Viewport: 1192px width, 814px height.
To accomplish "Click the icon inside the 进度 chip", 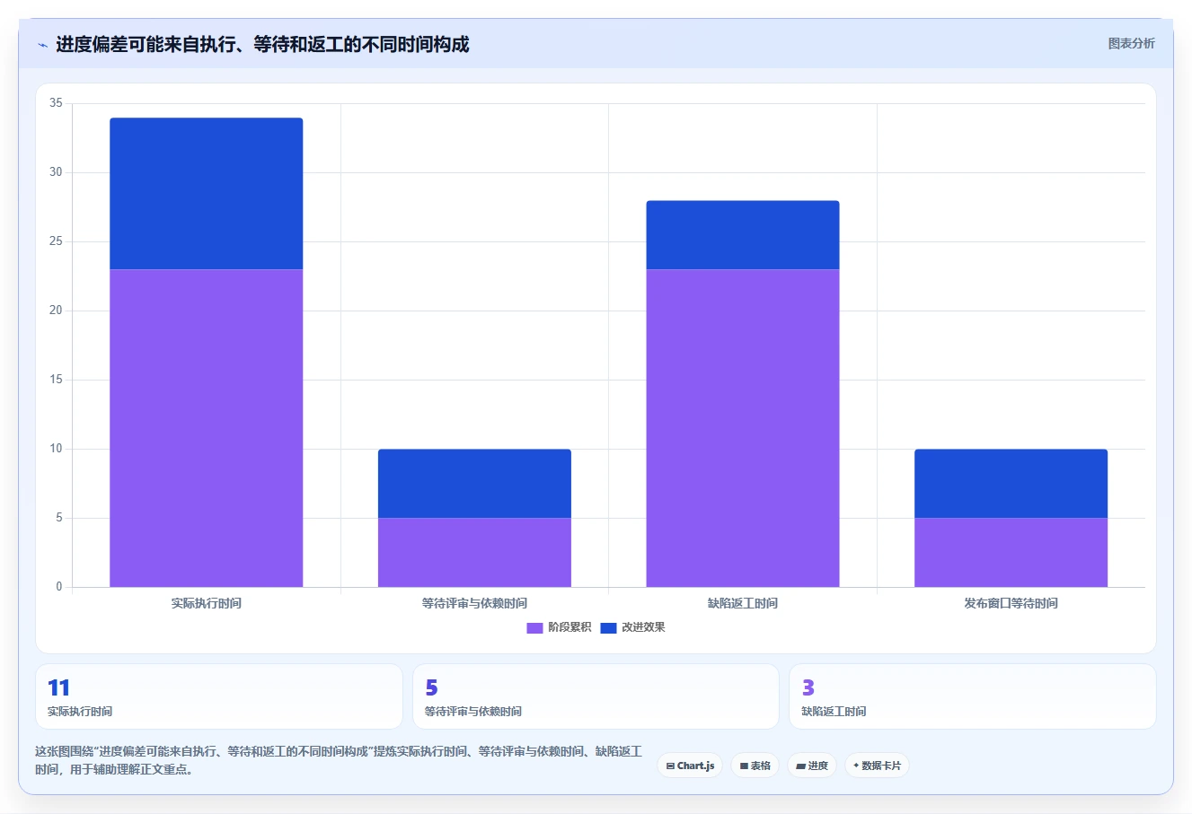I will pos(800,766).
